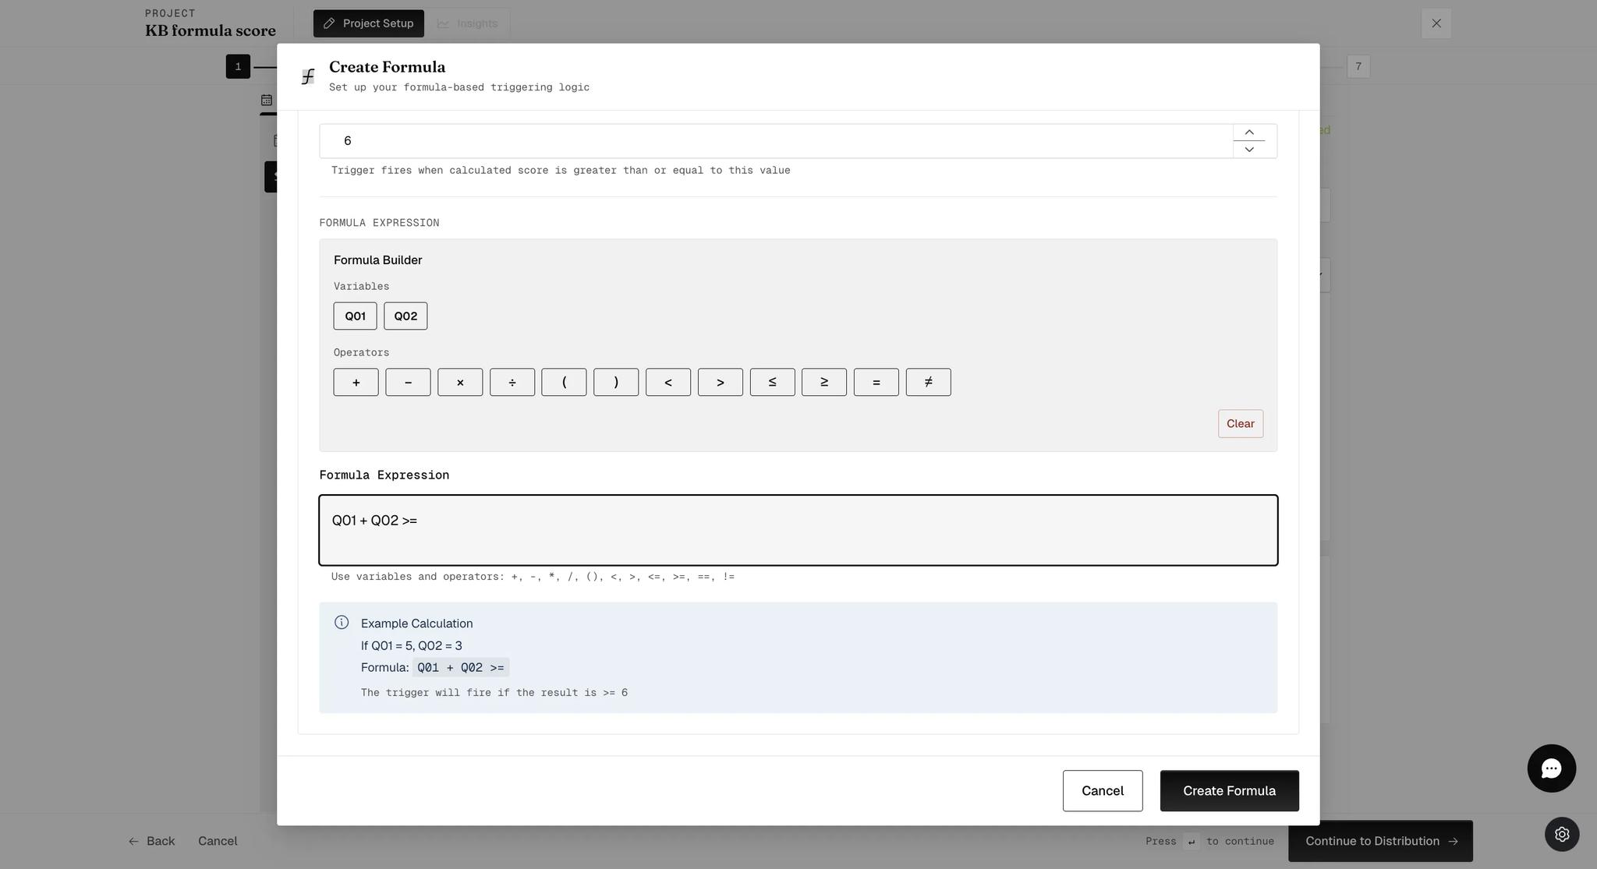
Task: Insert an opening parenthesis
Action: click(x=564, y=382)
